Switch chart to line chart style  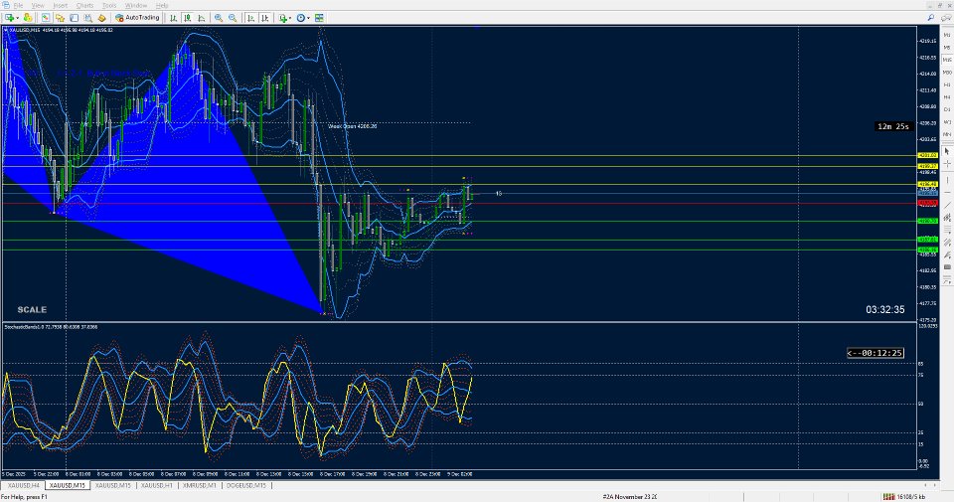point(202,18)
